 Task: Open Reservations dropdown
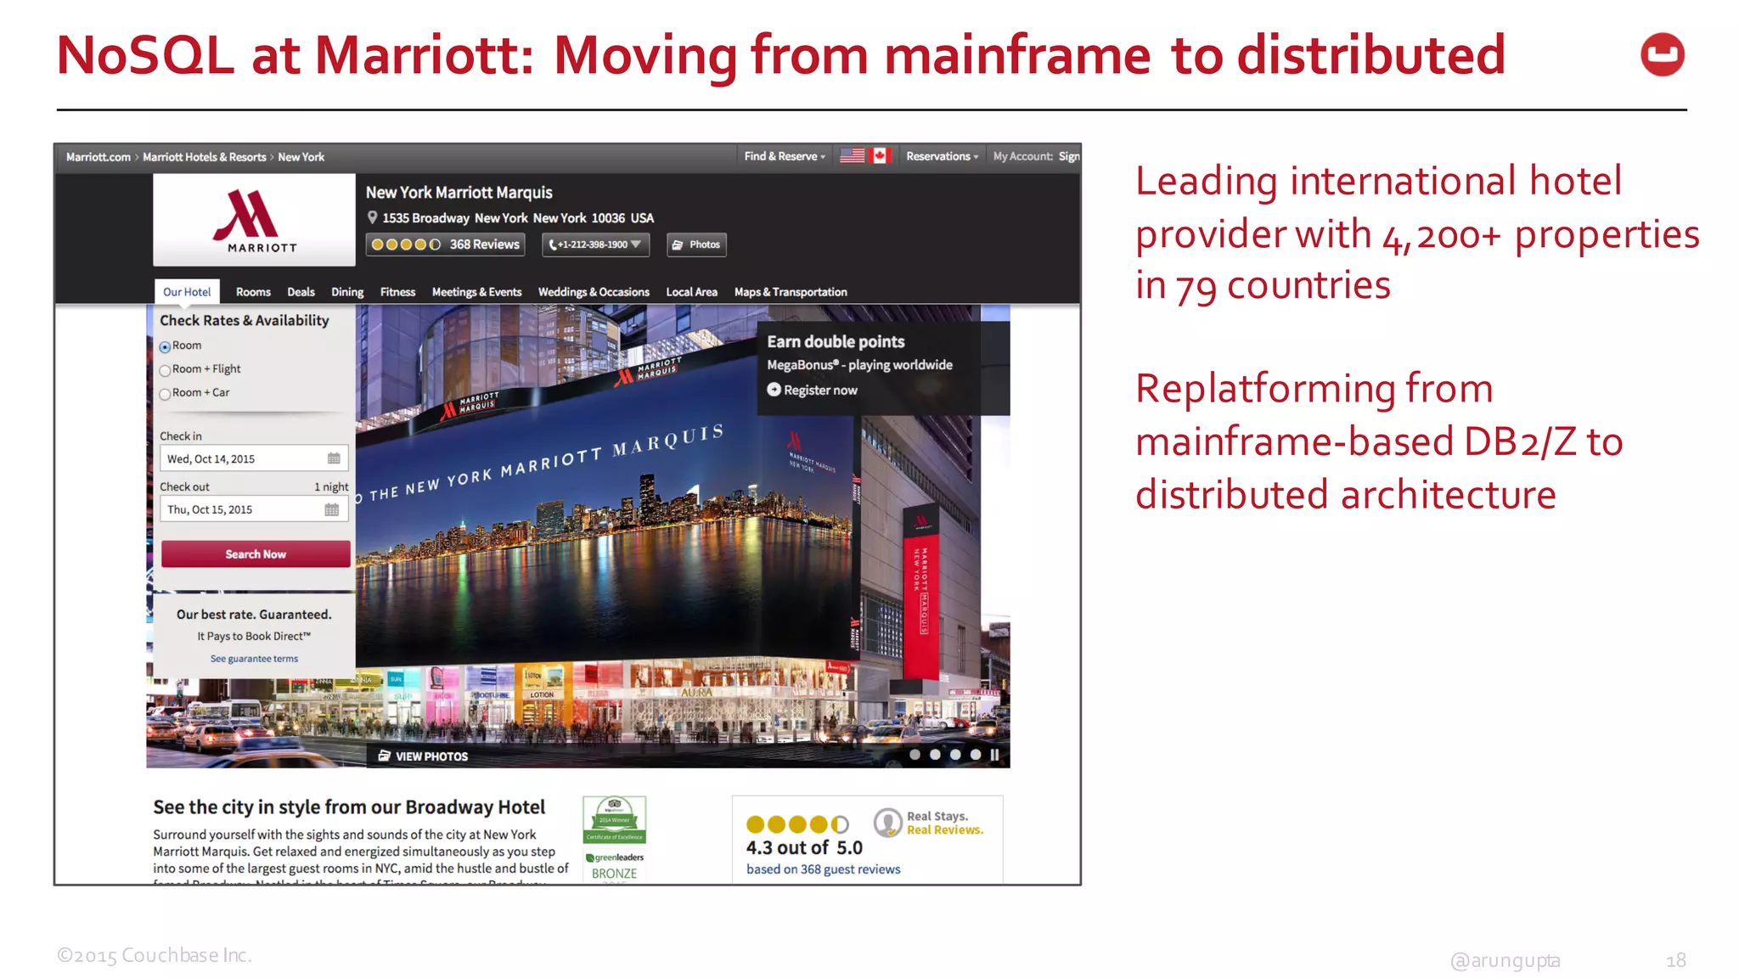(x=942, y=156)
